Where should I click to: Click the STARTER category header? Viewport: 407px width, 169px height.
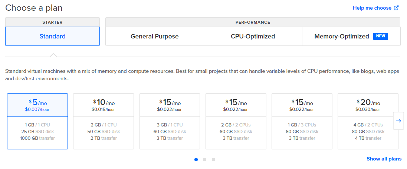pyautogui.click(x=52, y=22)
